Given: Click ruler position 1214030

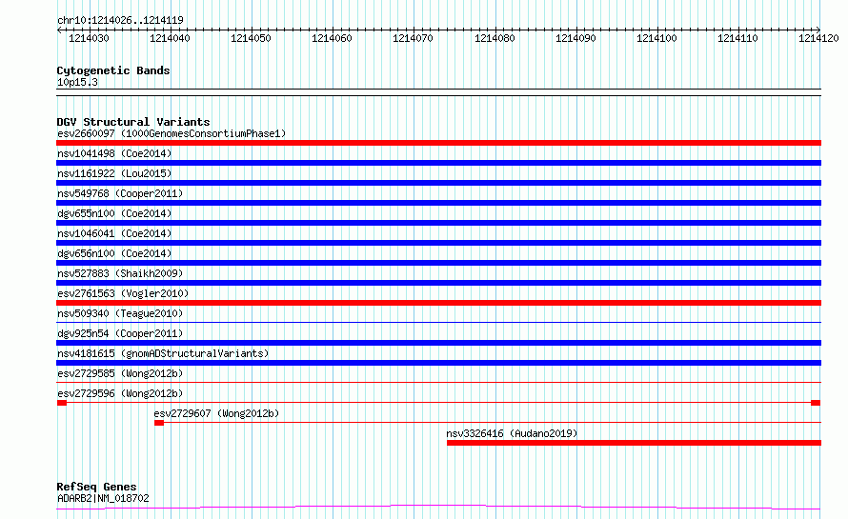Looking at the screenshot, I should coord(89,38).
